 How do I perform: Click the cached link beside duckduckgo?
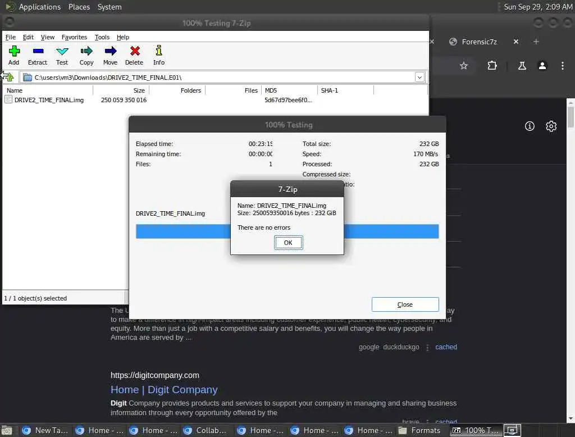[x=446, y=347]
